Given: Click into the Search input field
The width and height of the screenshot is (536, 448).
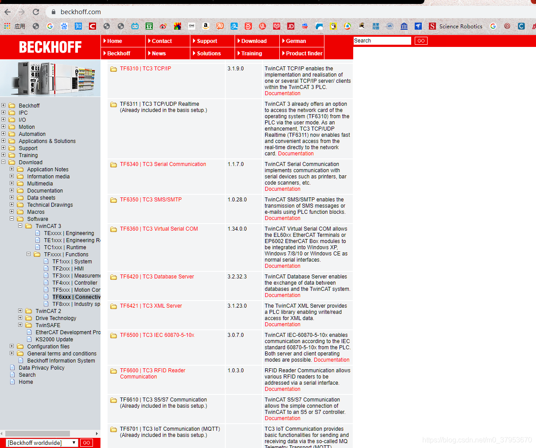Looking at the screenshot, I should coord(382,41).
